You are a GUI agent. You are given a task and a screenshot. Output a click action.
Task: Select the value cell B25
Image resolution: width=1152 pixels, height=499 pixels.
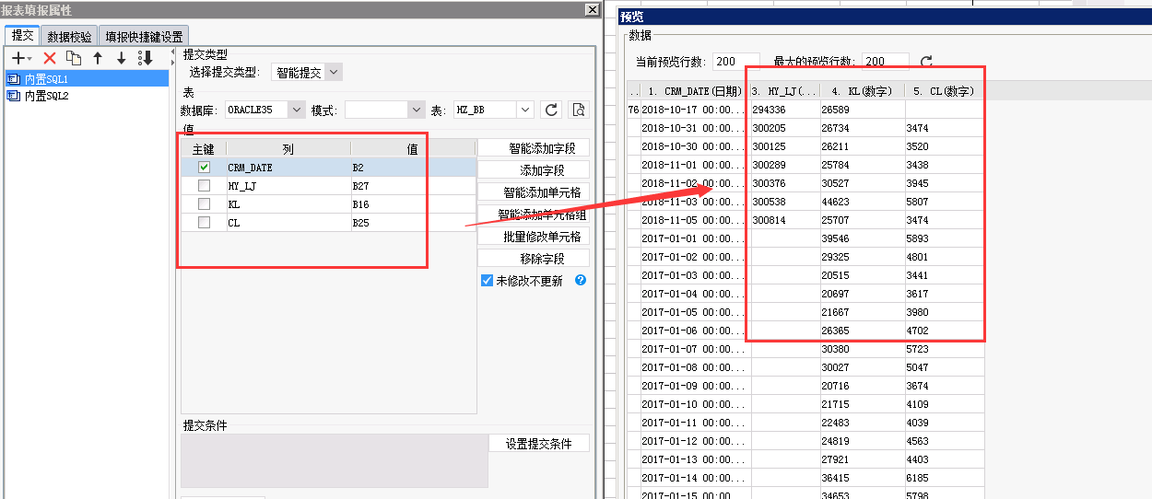click(x=413, y=223)
